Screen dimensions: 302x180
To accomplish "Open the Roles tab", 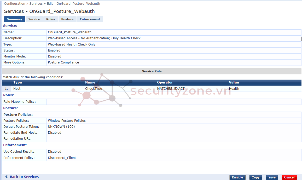I will point(50,19).
